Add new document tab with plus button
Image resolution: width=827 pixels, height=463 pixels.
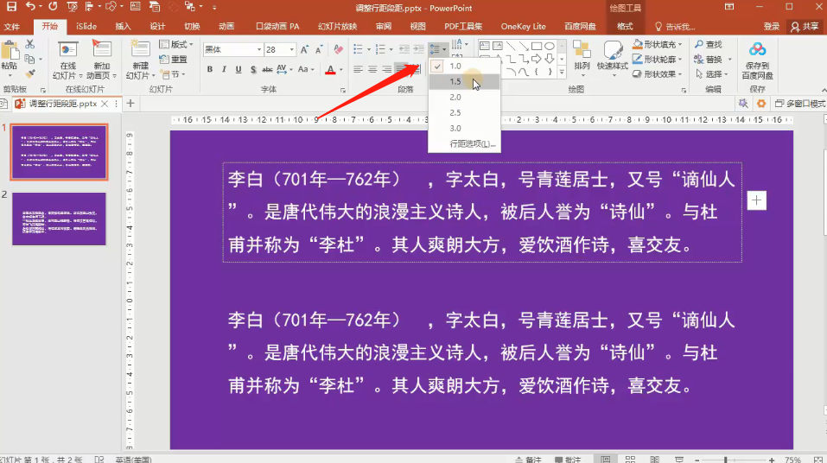[130, 104]
